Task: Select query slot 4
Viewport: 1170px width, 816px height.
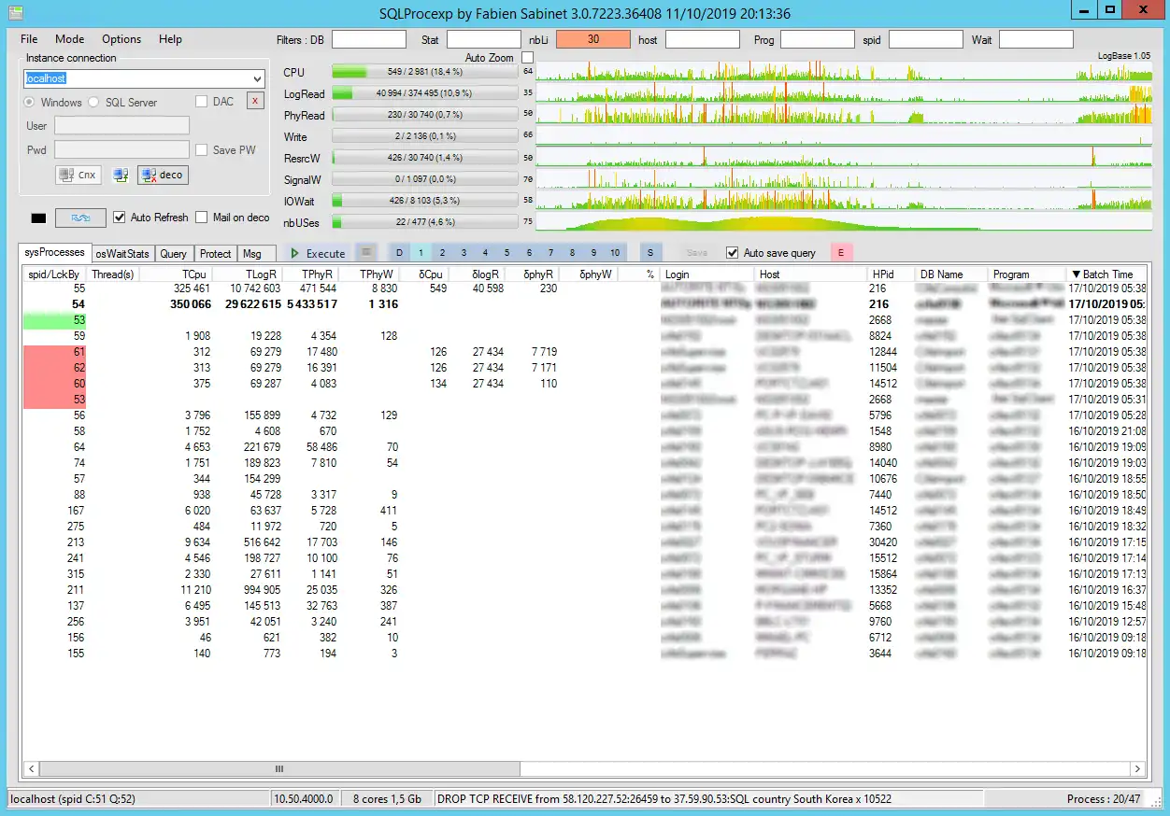Action: pyautogui.click(x=485, y=253)
